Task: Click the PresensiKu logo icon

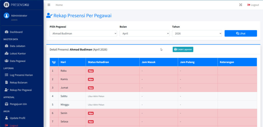Action: (6, 5)
